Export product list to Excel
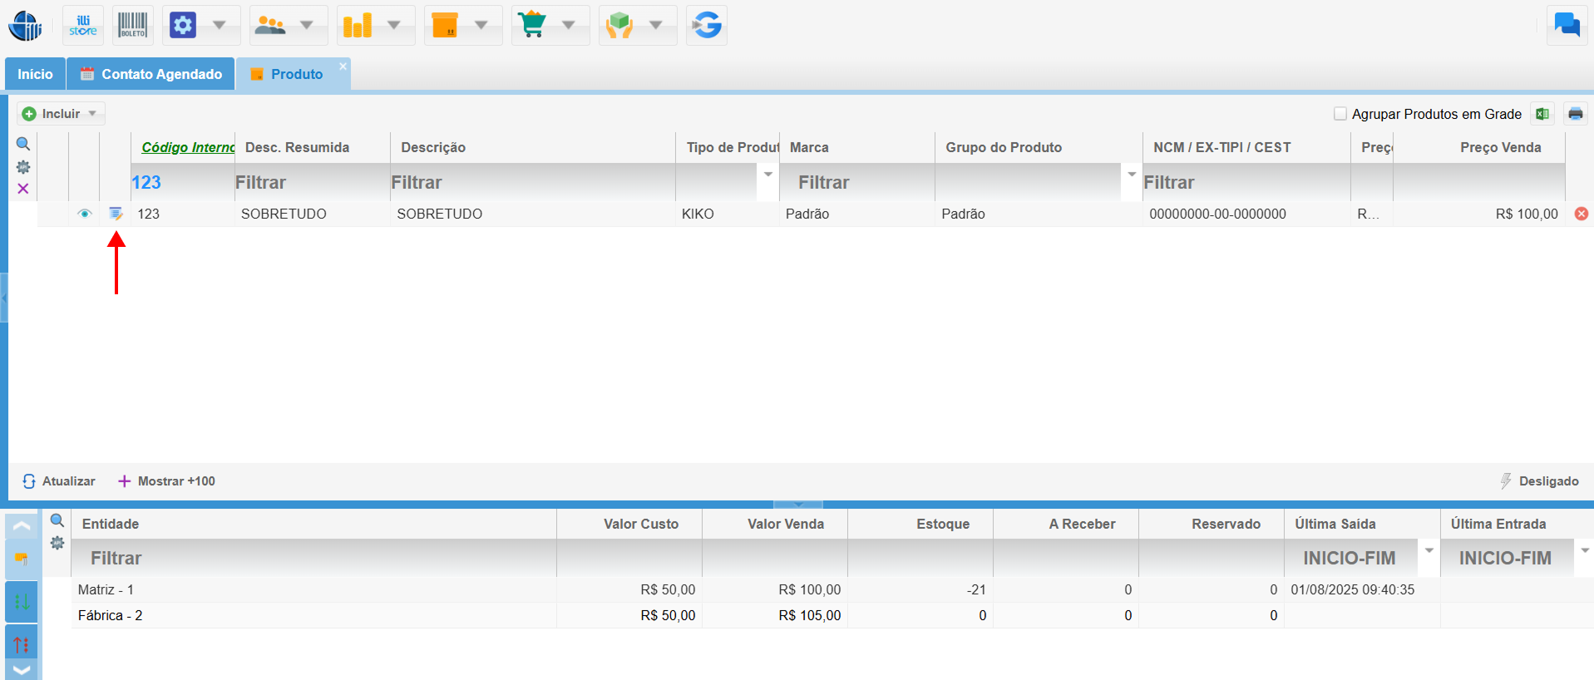The image size is (1594, 680). click(1542, 114)
